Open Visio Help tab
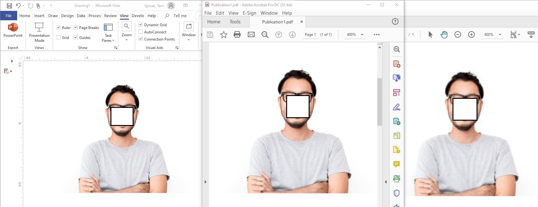This screenshot has height=207, width=538. click(152, 16)
